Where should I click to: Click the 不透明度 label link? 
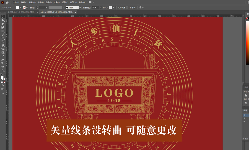click(x=87, y=7)
